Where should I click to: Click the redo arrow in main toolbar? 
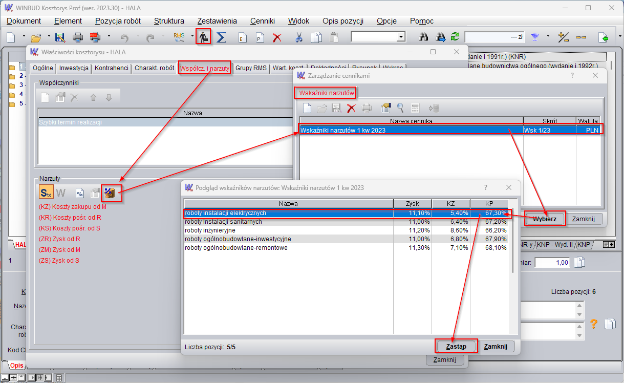pyautogui.click(x=150, y=37)
